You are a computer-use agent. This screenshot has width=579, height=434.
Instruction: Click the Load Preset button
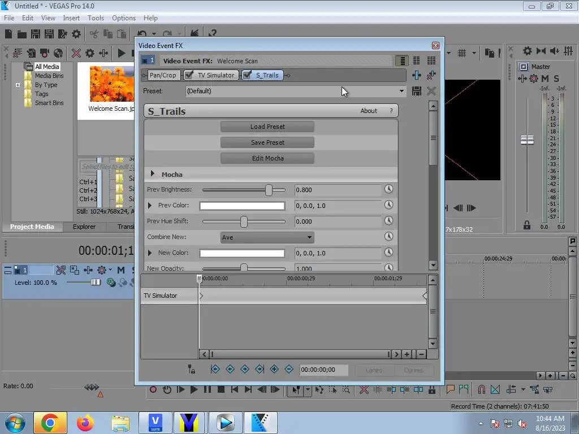click(267, 127)
